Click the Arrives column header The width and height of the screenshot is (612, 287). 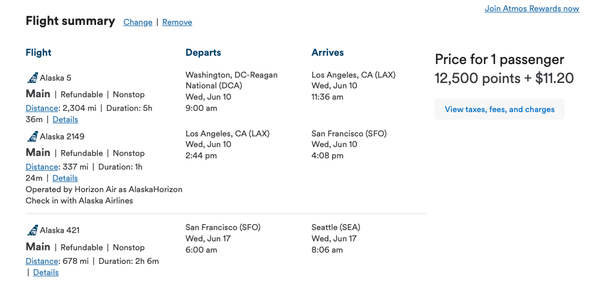[x=327, y=52]
